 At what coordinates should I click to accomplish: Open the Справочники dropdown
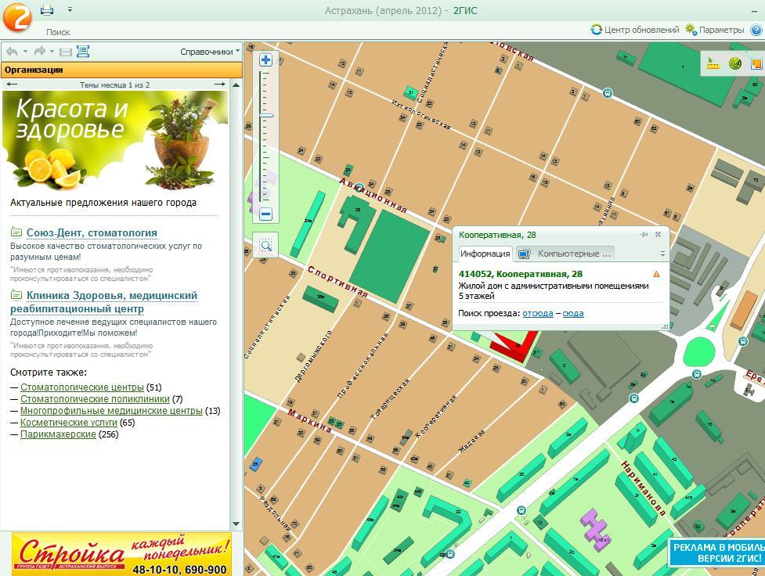[x=210, y=52]
